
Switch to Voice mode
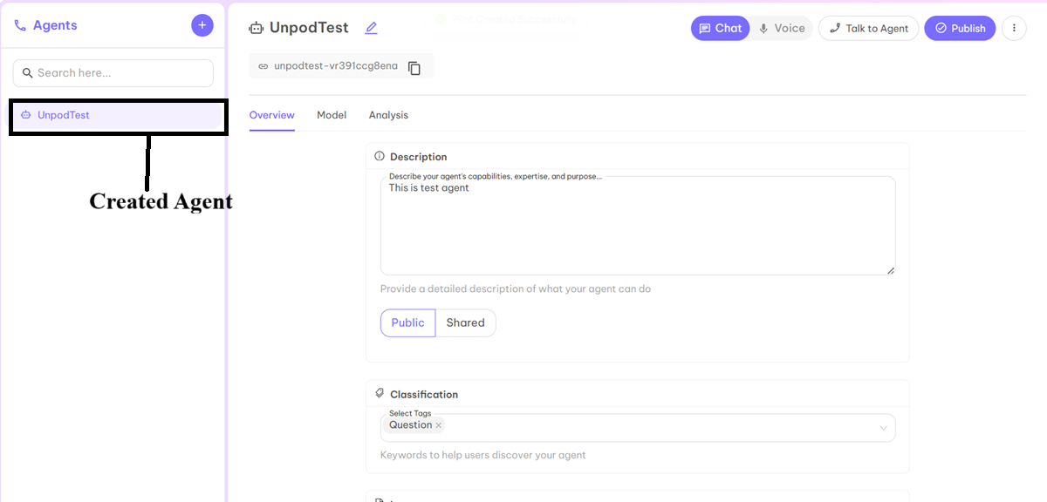click(782, 28)
